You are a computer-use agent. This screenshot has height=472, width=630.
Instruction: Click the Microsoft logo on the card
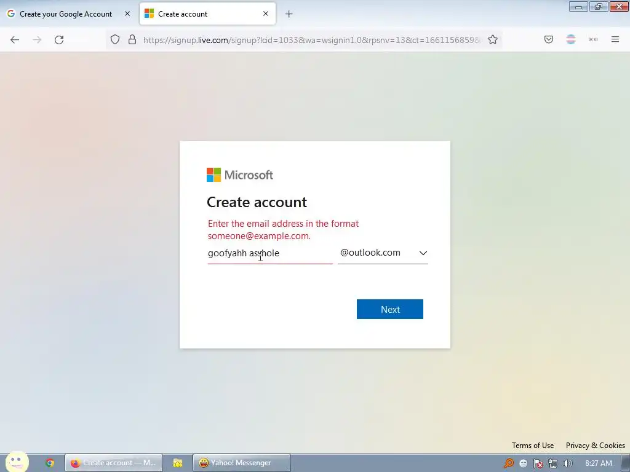[240, 175]
